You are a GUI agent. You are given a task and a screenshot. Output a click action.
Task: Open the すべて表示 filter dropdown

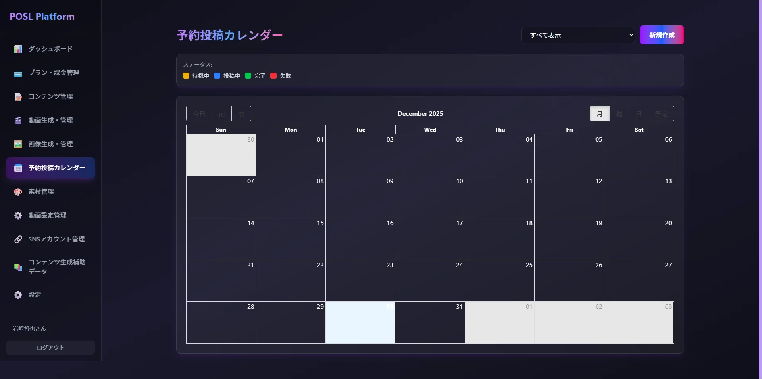tap(578, 35)
